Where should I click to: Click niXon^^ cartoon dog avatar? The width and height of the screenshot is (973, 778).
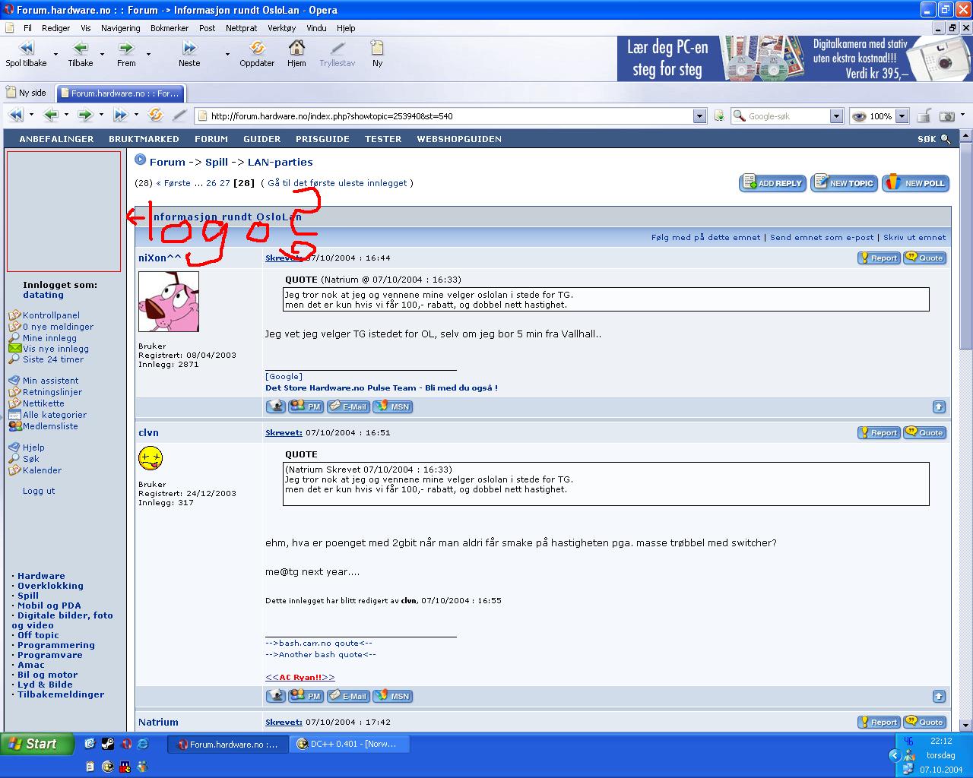click(x=169, y=302)
